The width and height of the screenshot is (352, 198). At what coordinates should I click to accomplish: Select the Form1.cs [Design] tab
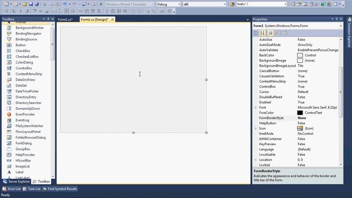pos(95,20)
